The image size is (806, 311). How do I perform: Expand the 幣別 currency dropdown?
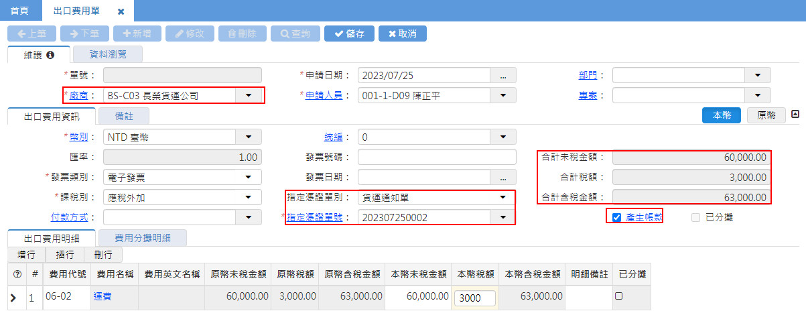(x=249, y=137)
